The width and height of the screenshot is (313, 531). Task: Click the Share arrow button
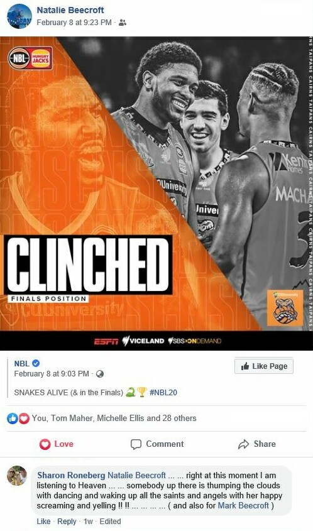pyautogui.click(x=257, y=444)
